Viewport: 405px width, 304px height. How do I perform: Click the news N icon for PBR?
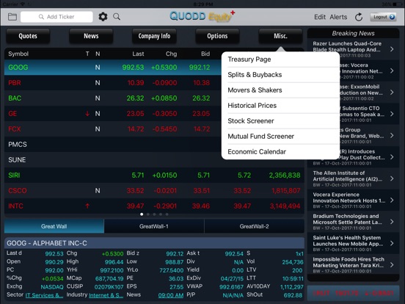[x=98, y=83]
